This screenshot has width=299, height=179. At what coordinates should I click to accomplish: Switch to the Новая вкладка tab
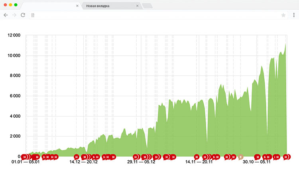[x=108, y=6]
